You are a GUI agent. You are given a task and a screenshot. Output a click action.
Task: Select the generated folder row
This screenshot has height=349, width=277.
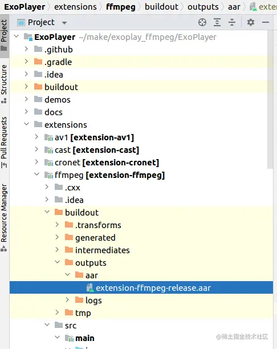[141, 238]
